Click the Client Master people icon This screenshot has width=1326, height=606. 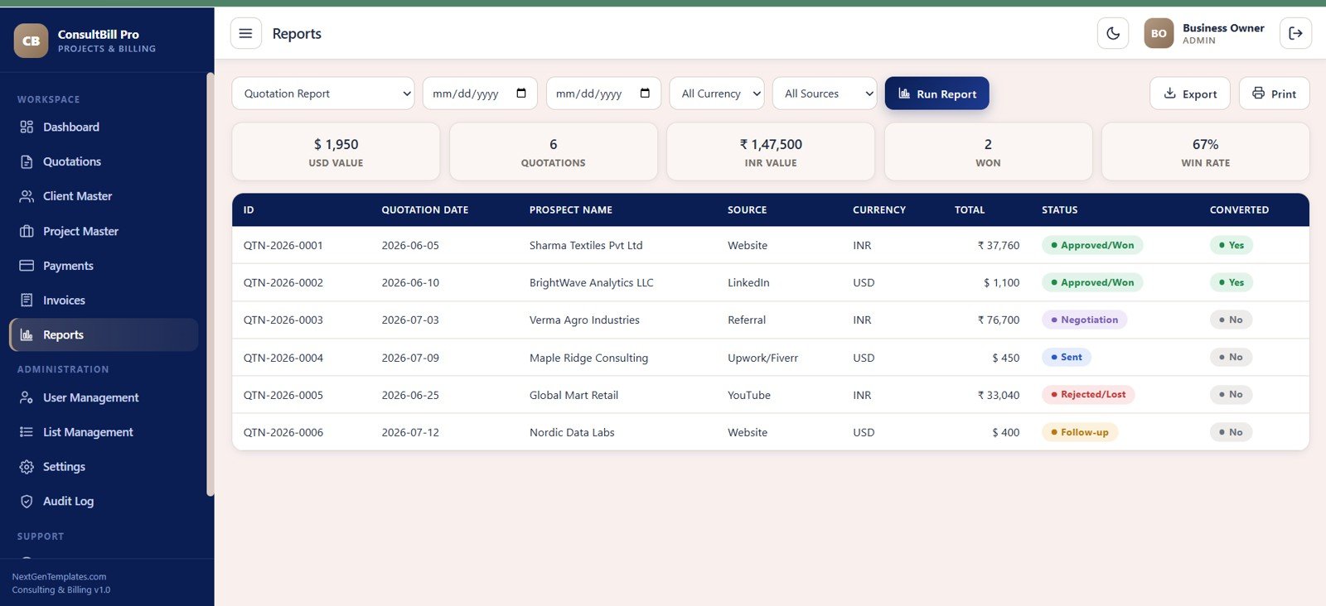(x=27, y=196)
